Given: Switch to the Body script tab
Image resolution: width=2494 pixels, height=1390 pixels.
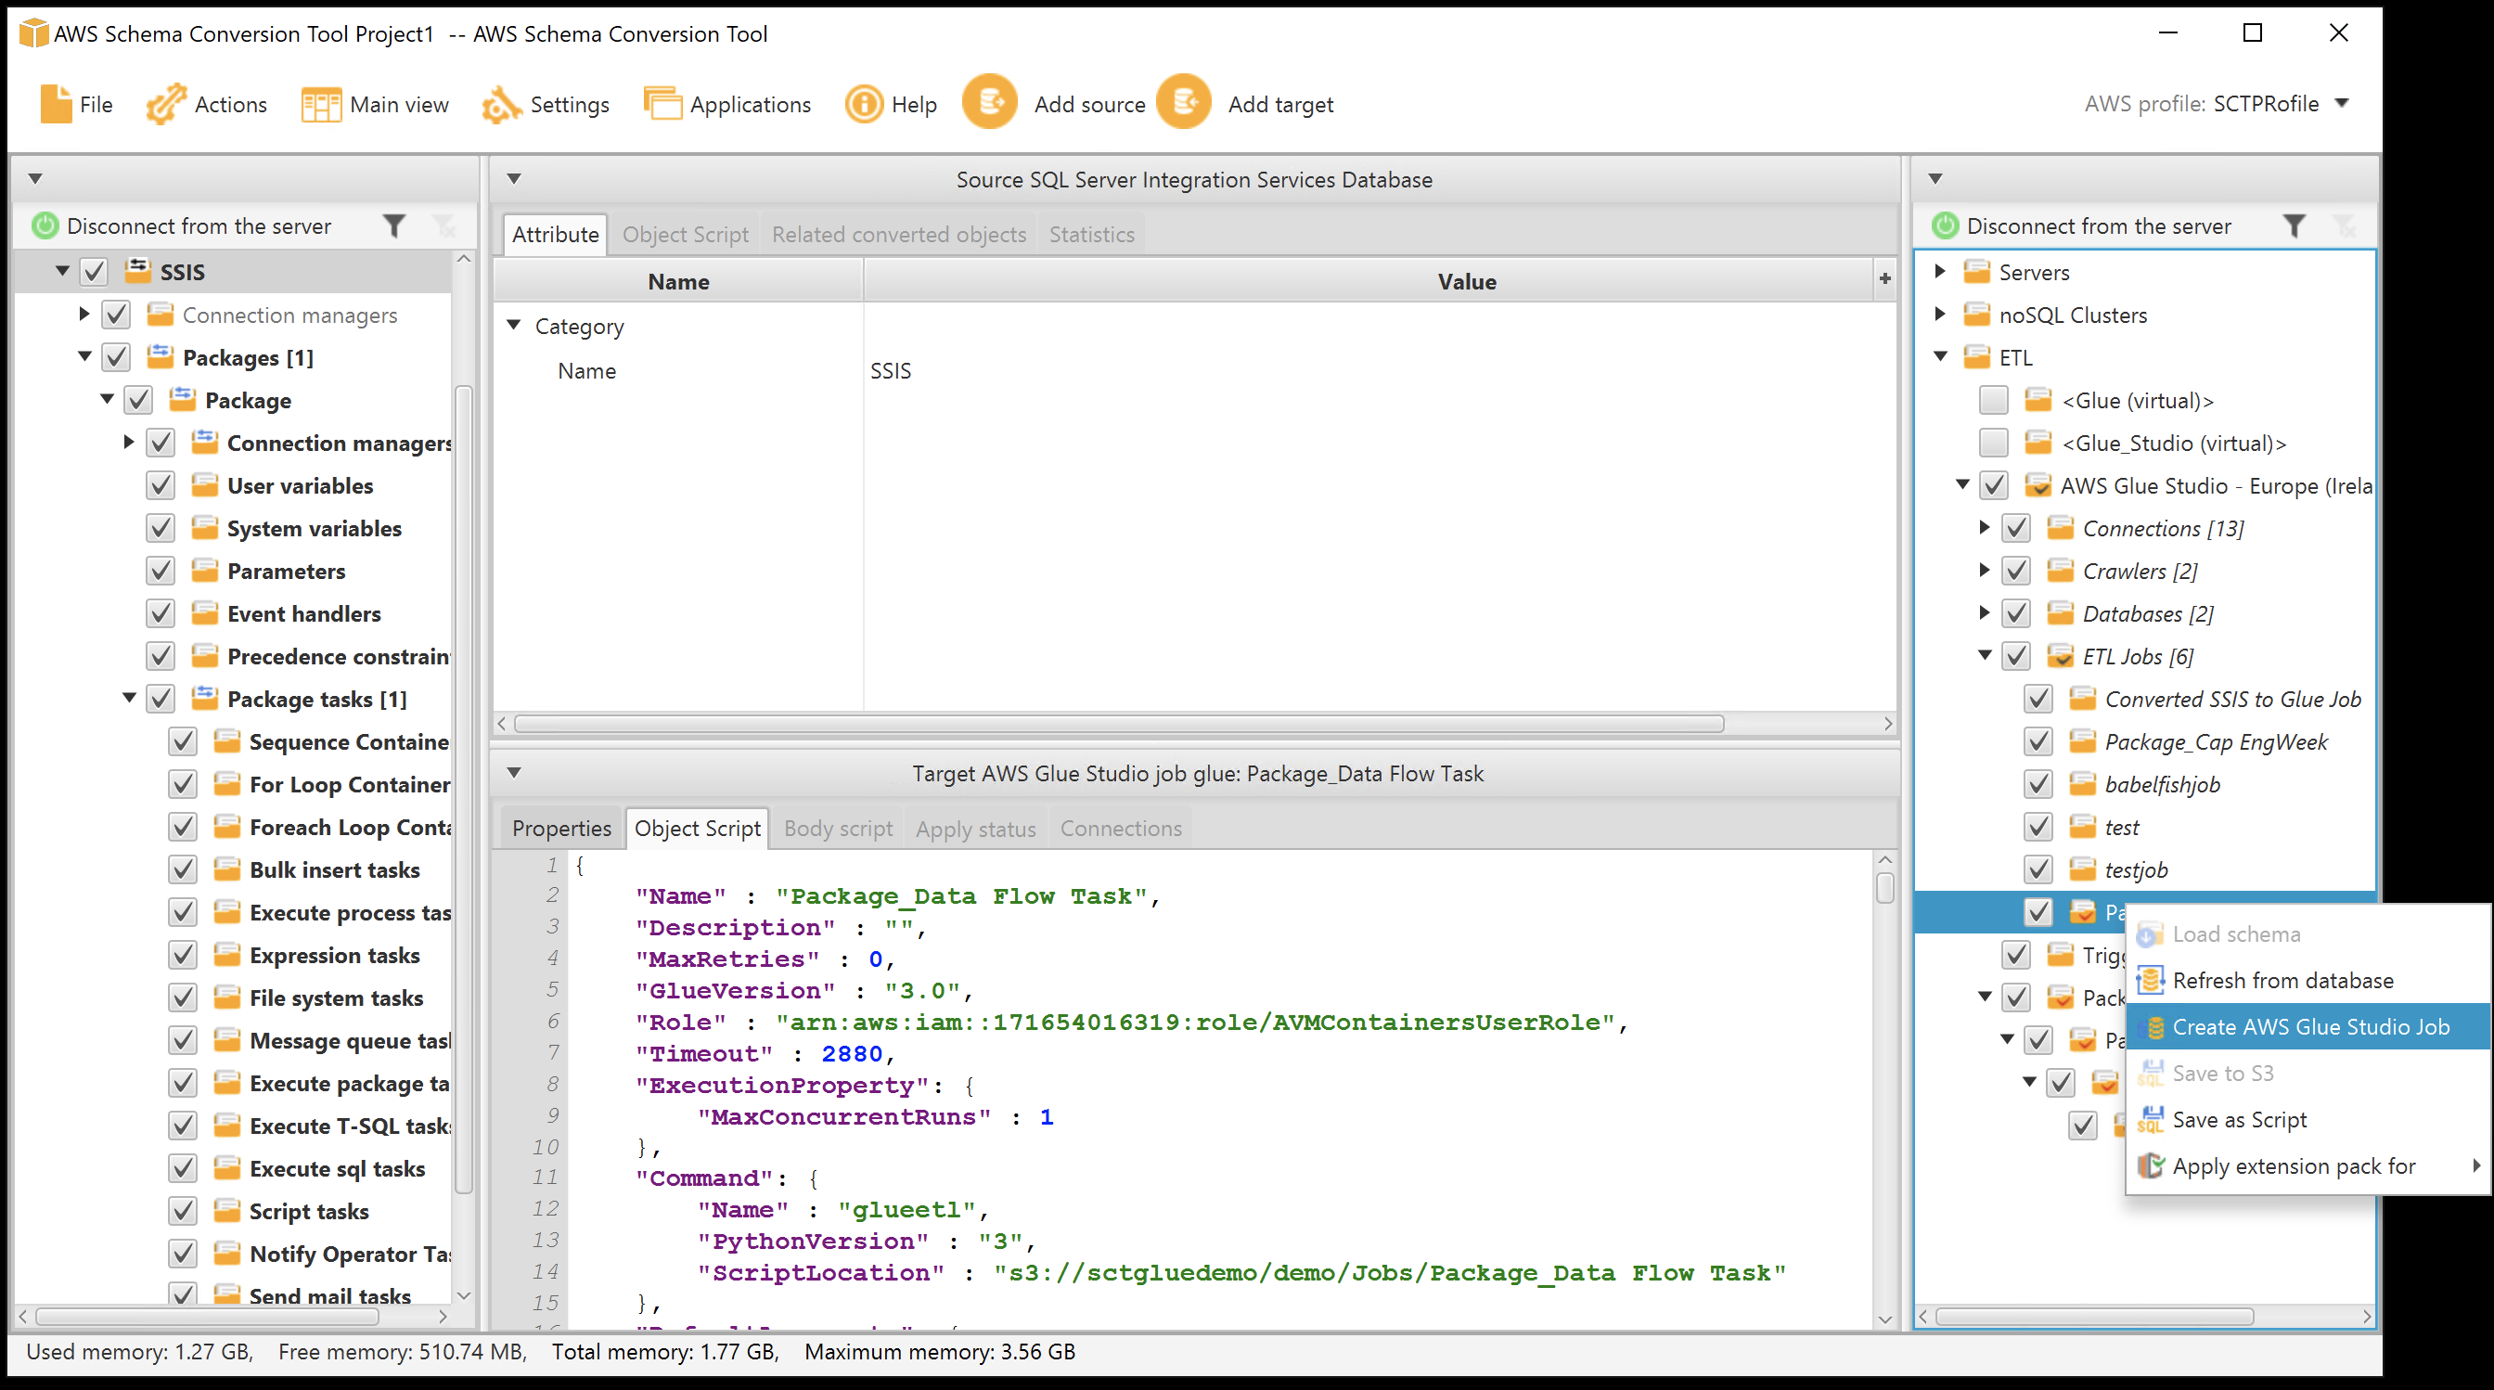Looking at the screenshot, I should [x=837, y=828].
